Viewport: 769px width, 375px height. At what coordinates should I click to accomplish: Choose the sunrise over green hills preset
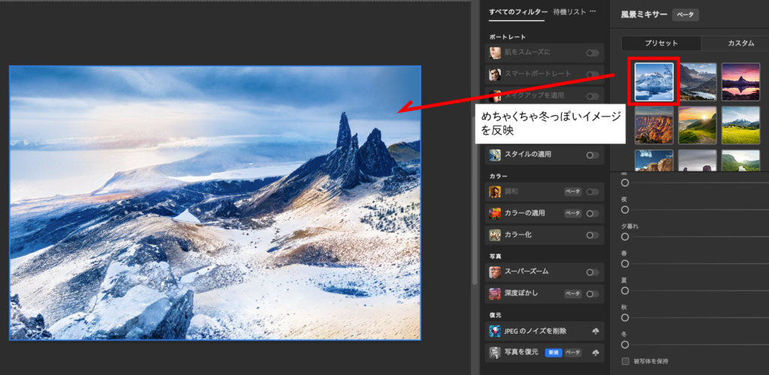698,126
